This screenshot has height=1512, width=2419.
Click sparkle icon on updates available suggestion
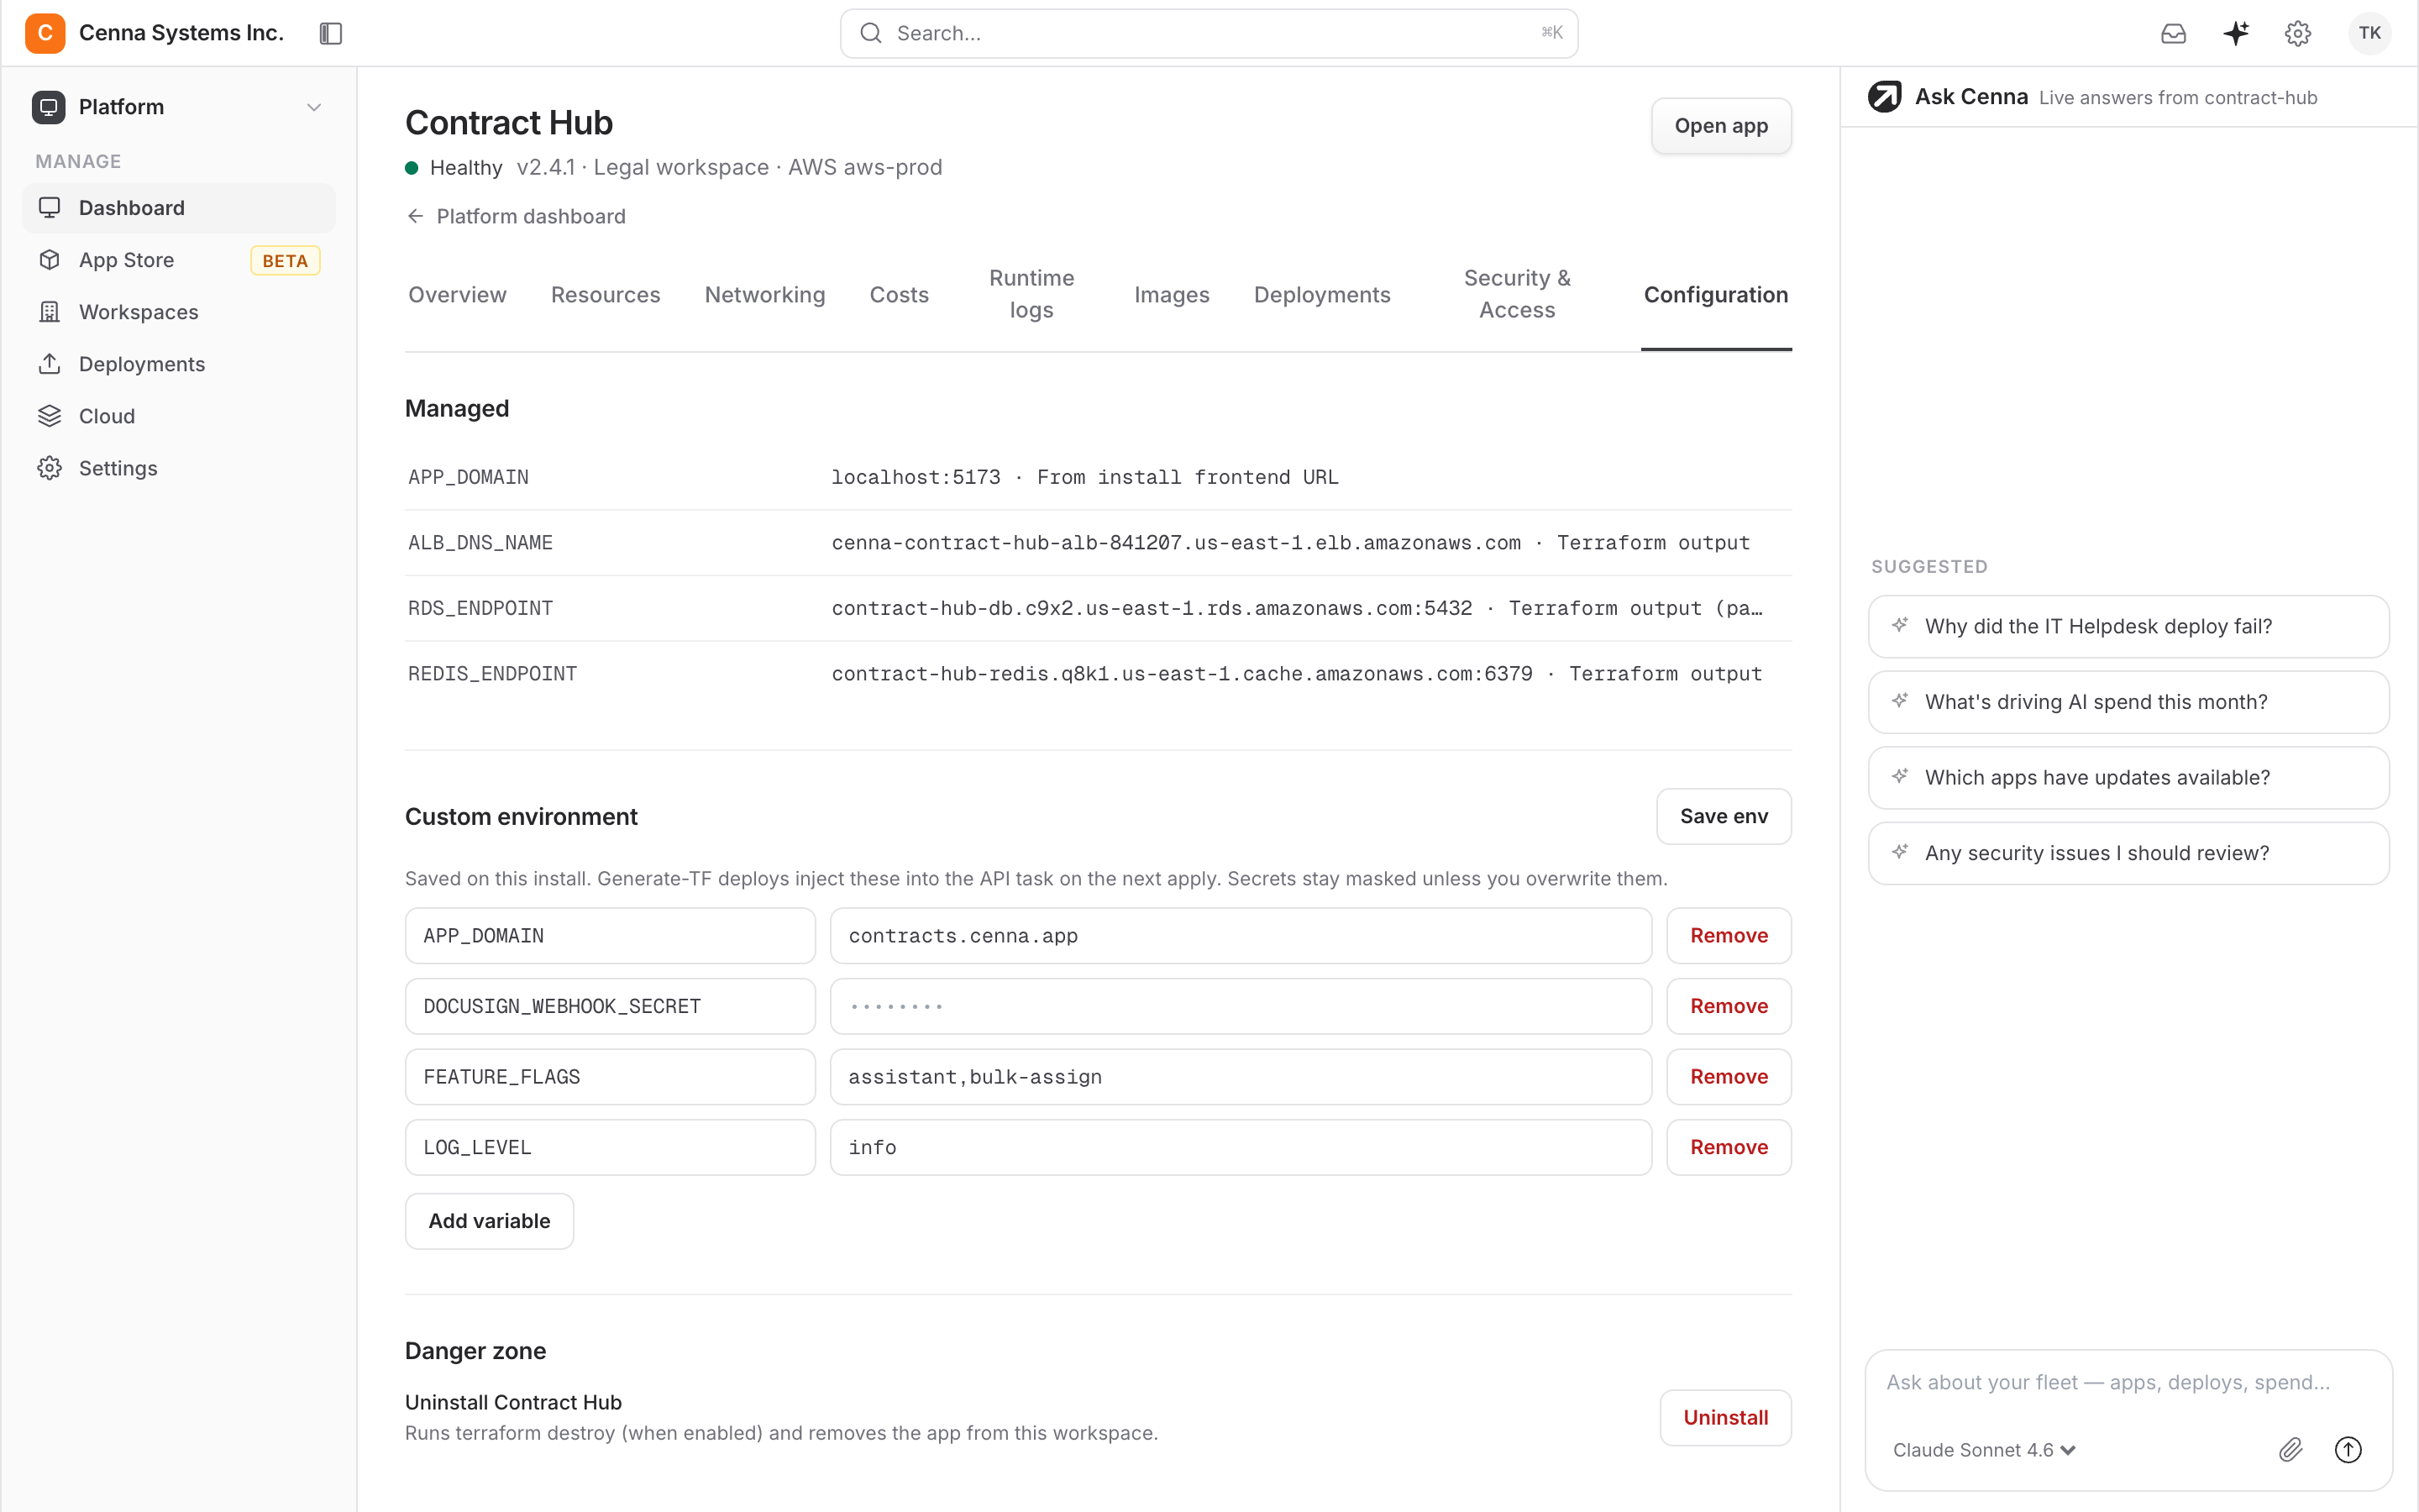[1899, 776]
